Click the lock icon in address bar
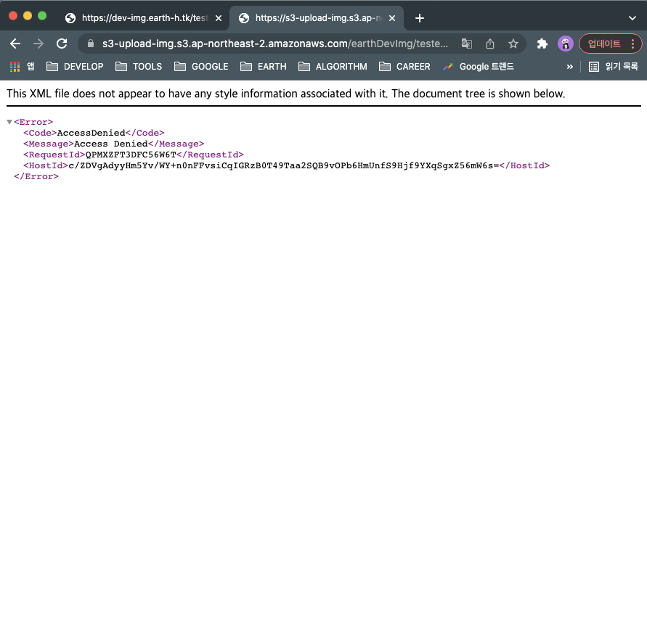This screenshot has width=647, height=634. 91,44
